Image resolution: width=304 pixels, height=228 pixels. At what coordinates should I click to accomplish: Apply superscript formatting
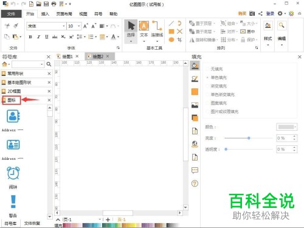71,37
